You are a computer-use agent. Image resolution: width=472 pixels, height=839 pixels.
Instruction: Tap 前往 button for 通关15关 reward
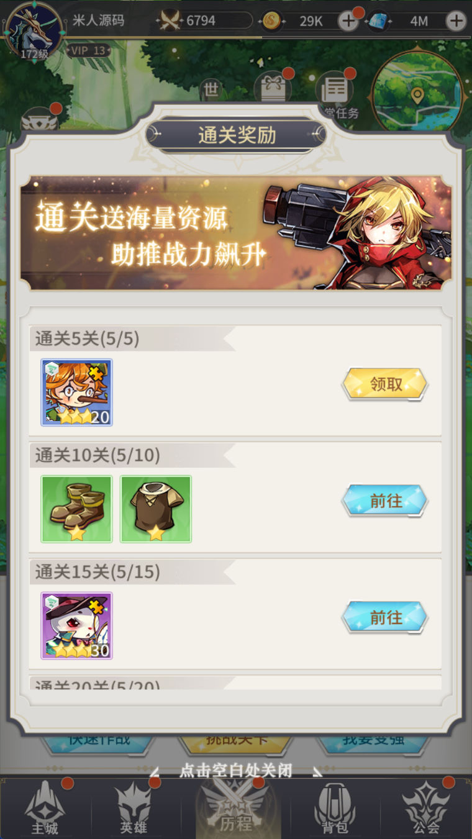385,617
